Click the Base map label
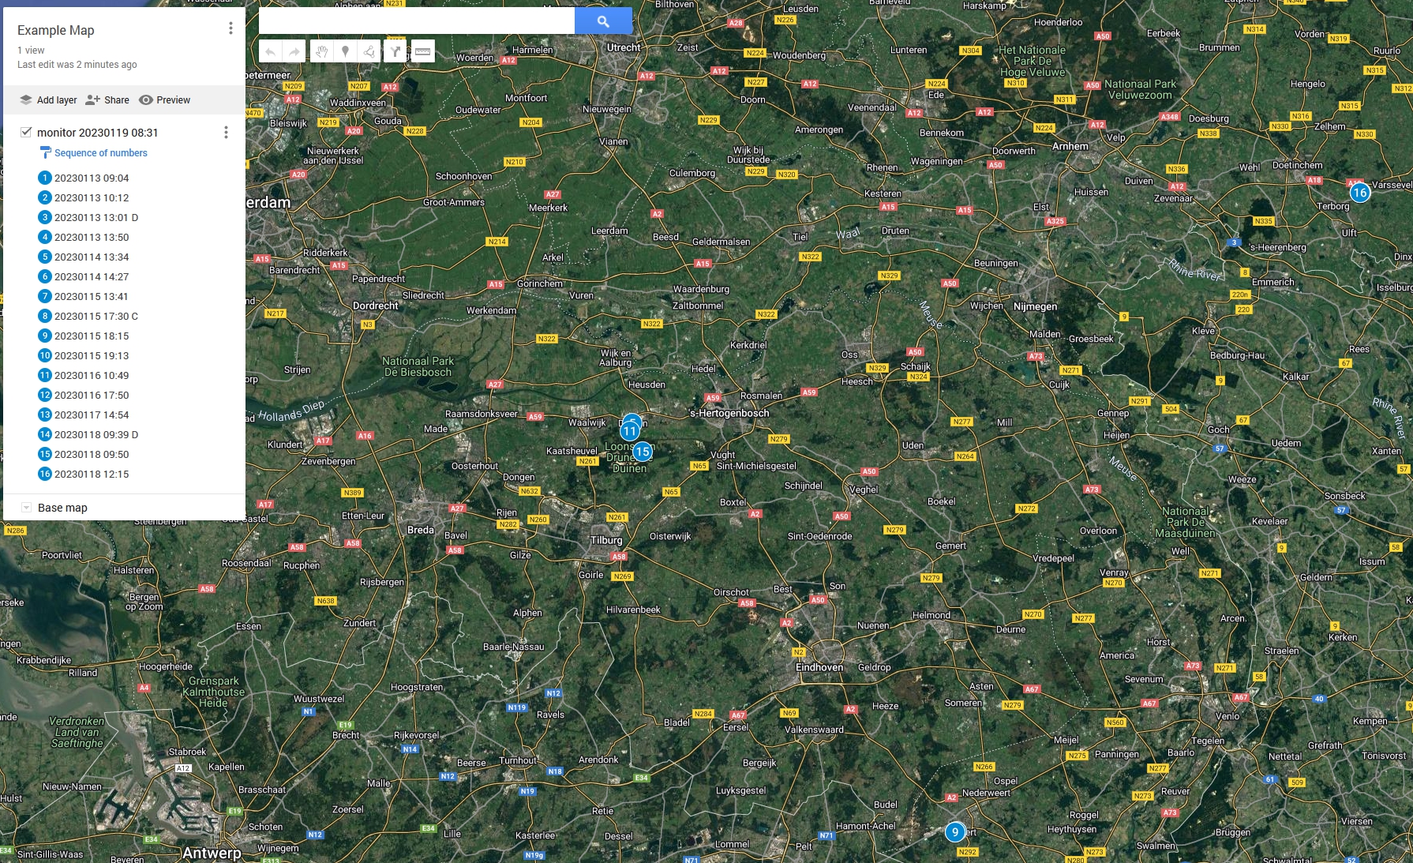 click(x=62, y=508)
